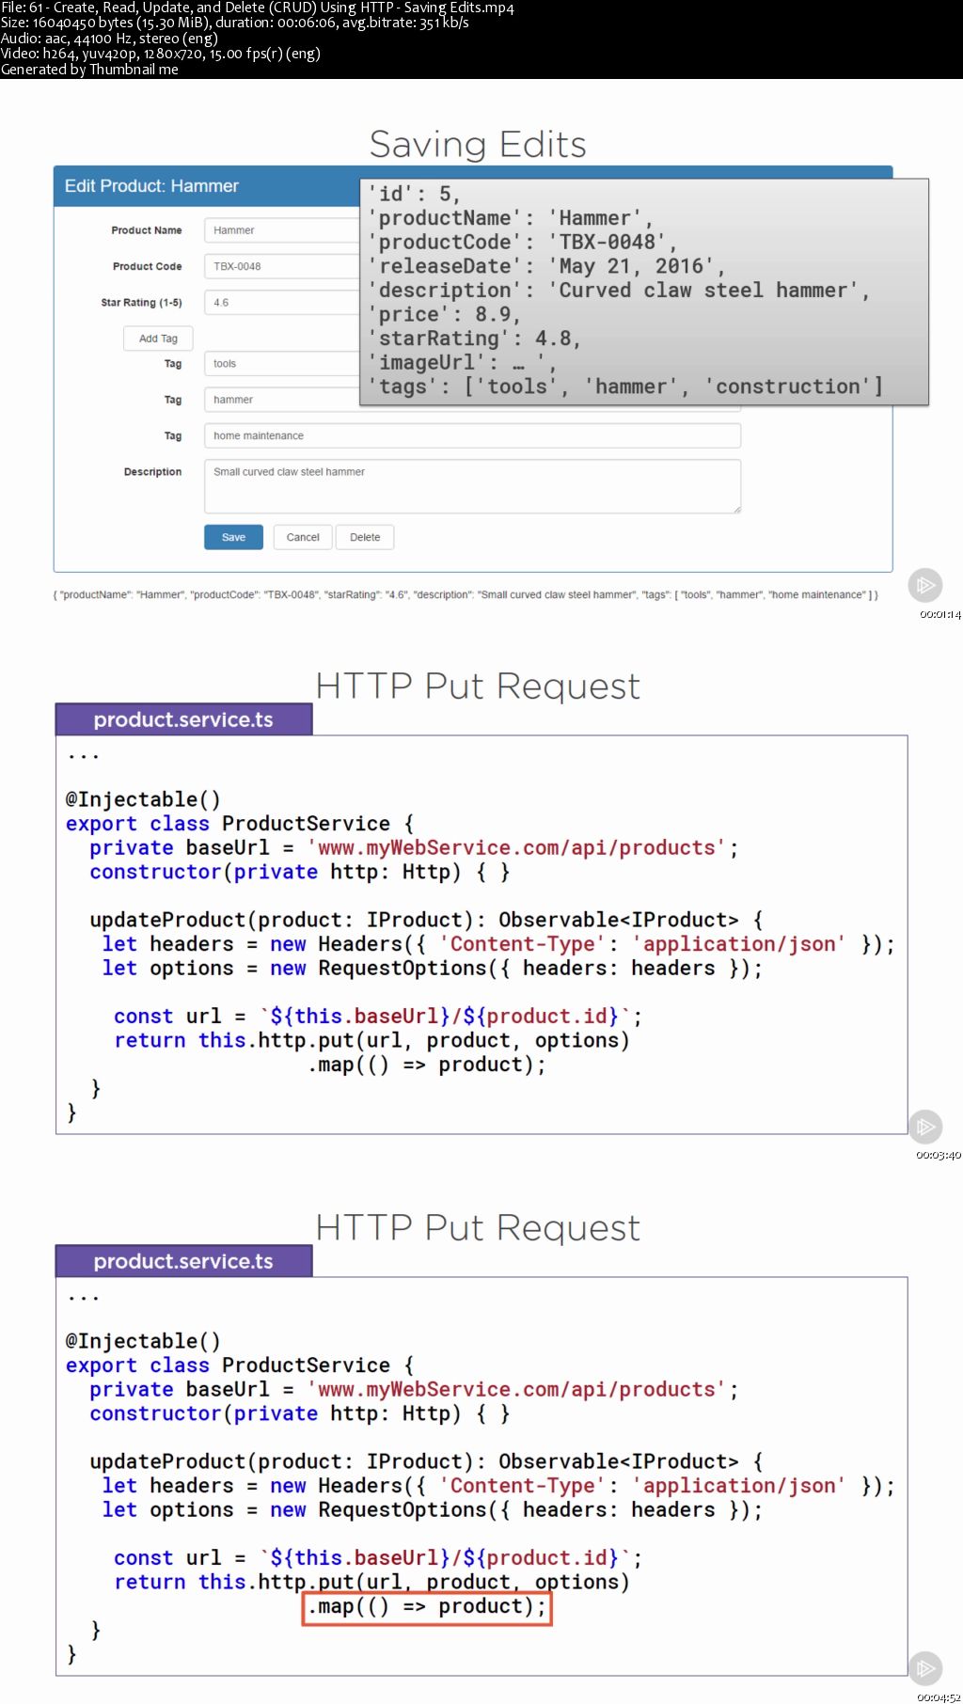Click the first 'HTTP Put Request' slide title

478,686
